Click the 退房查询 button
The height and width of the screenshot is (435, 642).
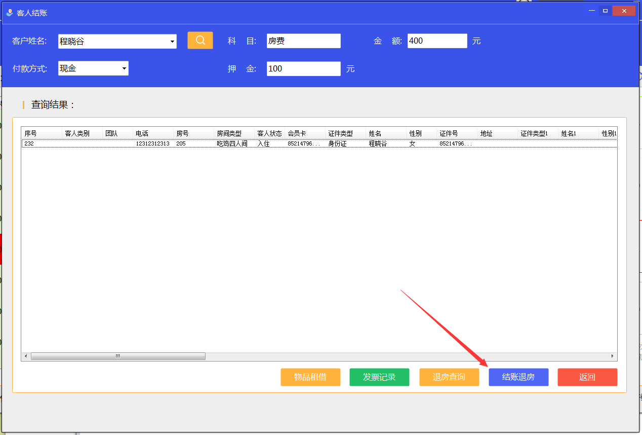click(x=449, y=377)
